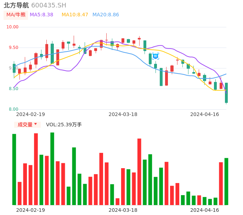Toggle the MA20 moving average legend
Viewport: 243px width, 215px height.
[106, 15]
